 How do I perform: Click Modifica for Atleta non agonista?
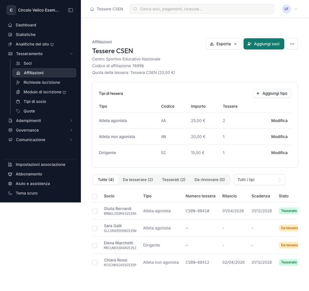[279, 137]
